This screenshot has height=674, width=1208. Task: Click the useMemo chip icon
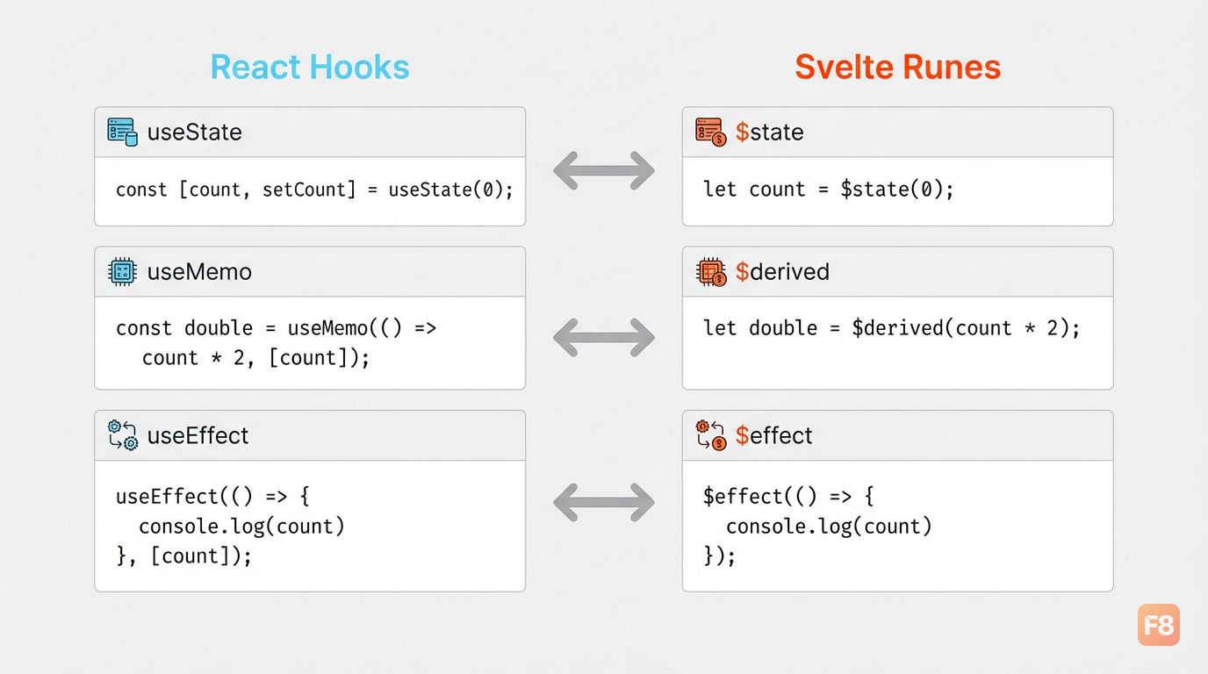click(x=122, y=272)
